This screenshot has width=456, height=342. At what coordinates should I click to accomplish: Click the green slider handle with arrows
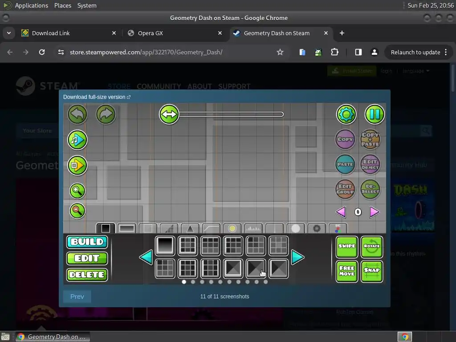coord(169,114)
